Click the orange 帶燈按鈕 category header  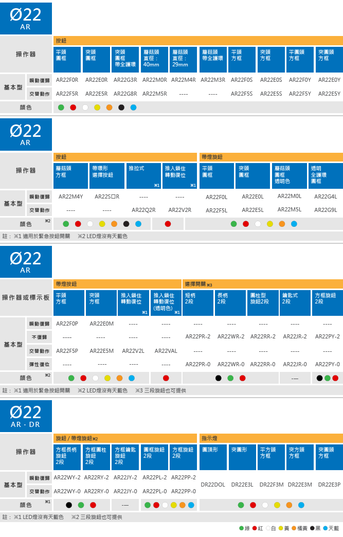coord(117,284)
